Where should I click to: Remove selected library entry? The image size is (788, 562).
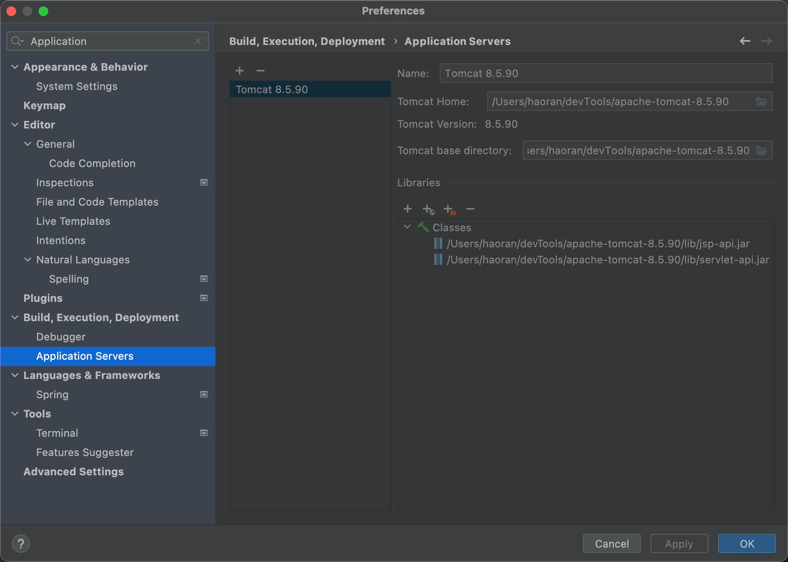[470, 209]
